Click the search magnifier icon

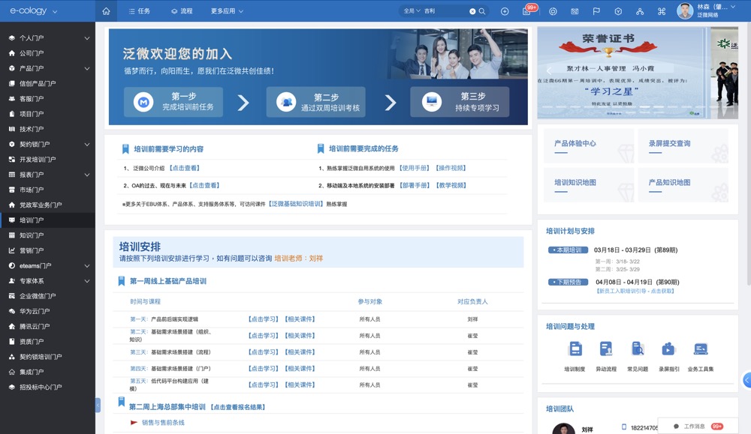[482, 11]
